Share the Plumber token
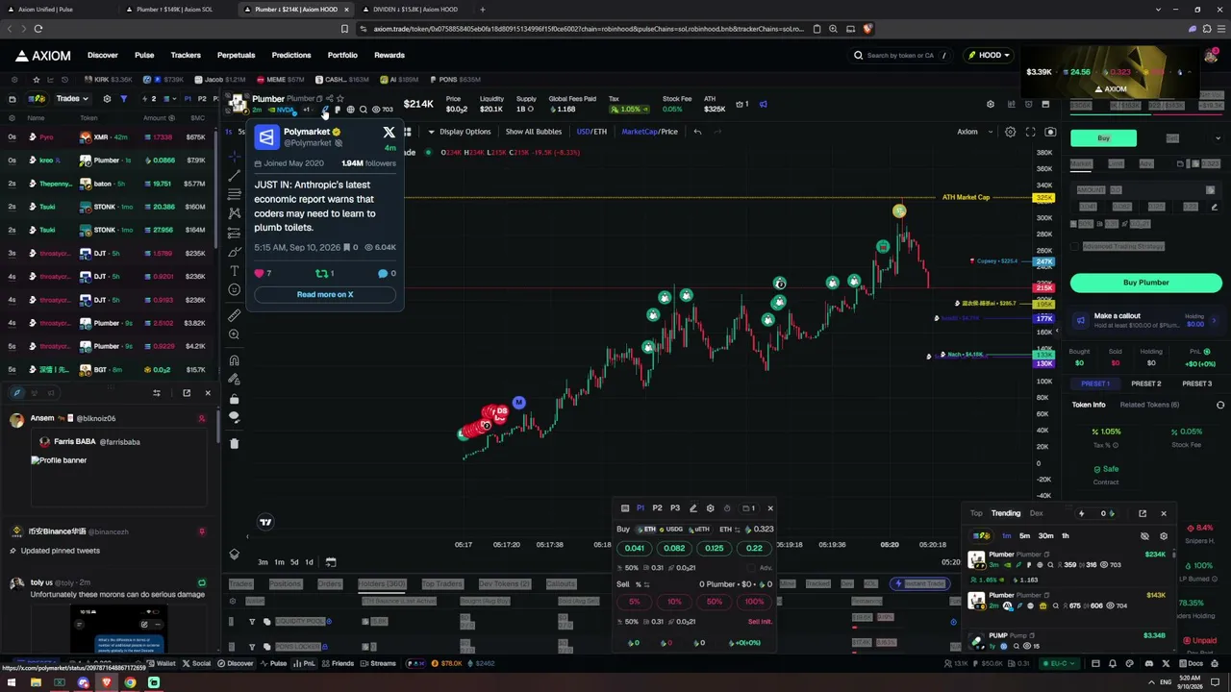 [329, 99]
